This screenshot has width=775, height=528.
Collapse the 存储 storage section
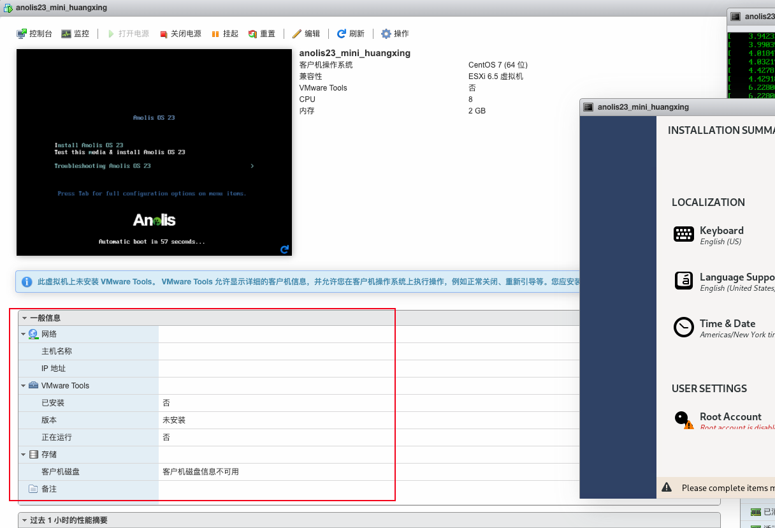pos(24,455)
